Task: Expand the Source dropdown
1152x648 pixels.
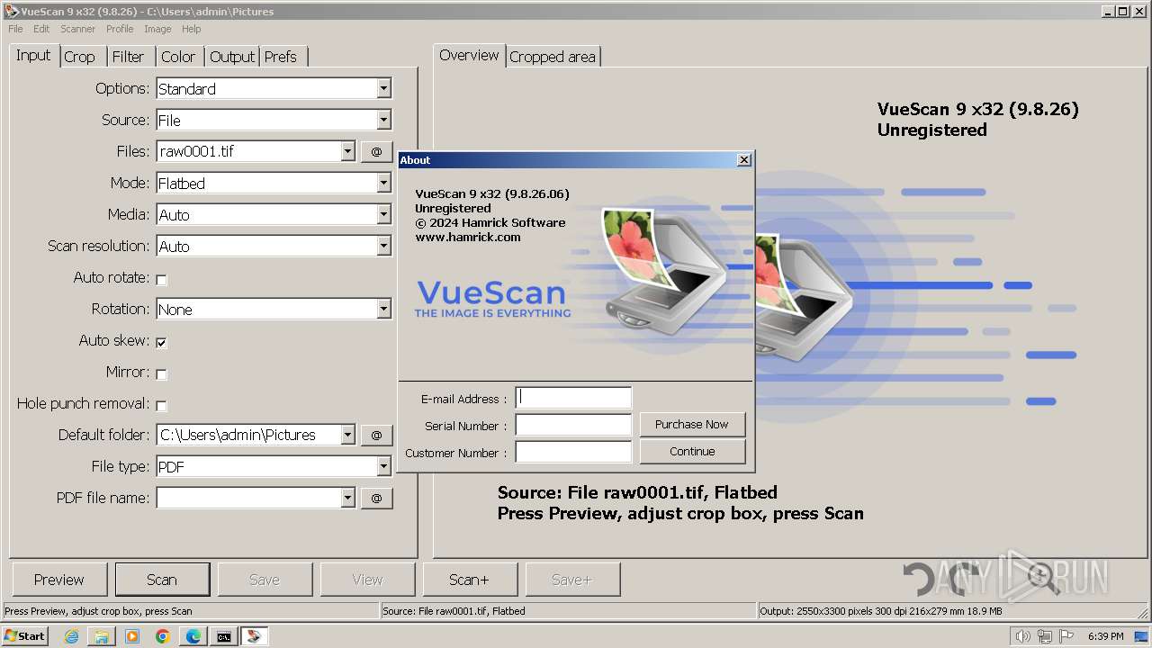Action: click(383, 120)
